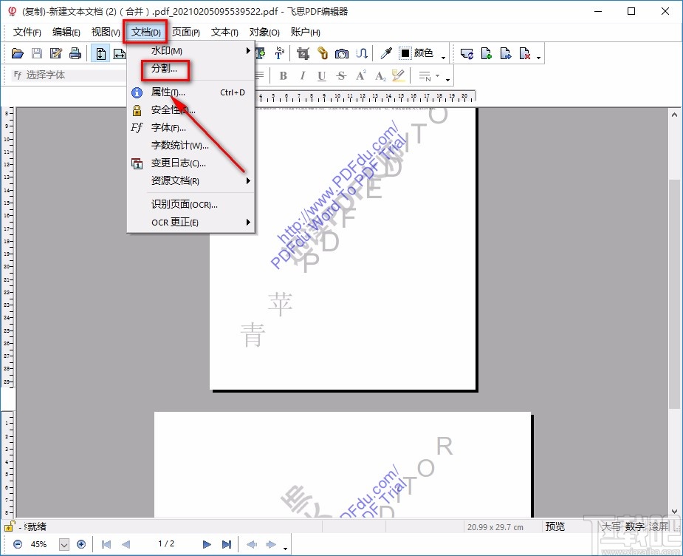The width and height of the screenshot is (683, 556).
Task: Click the unlocked padlock status icon
Action: click(10, 526)
